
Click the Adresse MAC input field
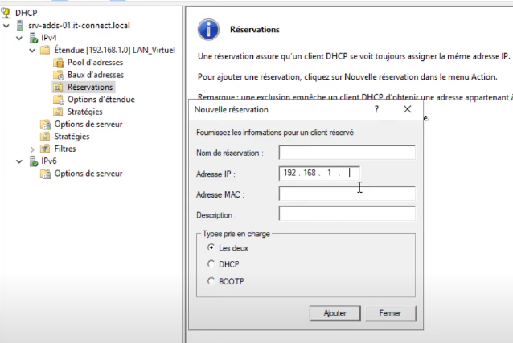click(347, 194)
